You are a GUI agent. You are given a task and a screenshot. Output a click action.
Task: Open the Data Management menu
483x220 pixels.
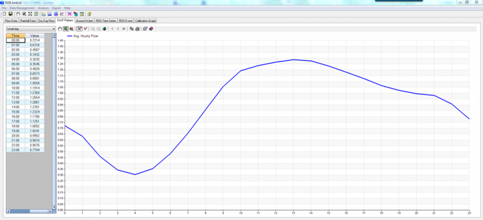coord(22,8)
